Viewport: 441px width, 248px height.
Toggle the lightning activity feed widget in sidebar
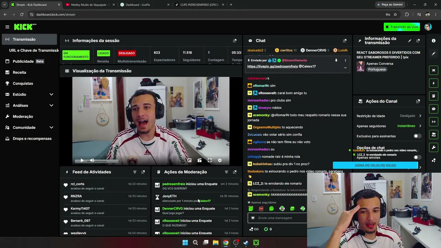pyautogui.click(x=433, y=83)
